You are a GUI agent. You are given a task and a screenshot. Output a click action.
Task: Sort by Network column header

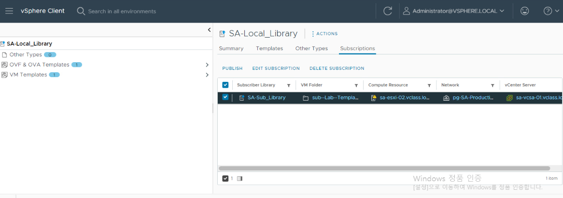pos(450,85)
